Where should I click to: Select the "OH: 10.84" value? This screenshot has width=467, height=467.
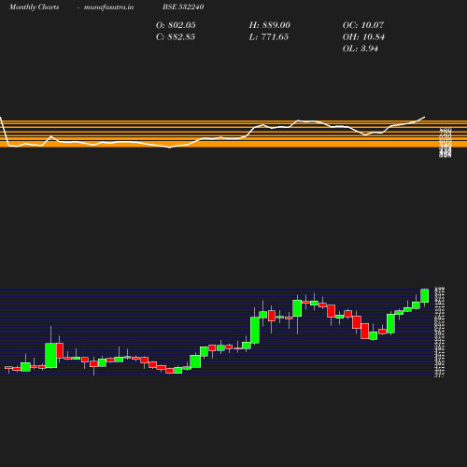tap(363, 37)
